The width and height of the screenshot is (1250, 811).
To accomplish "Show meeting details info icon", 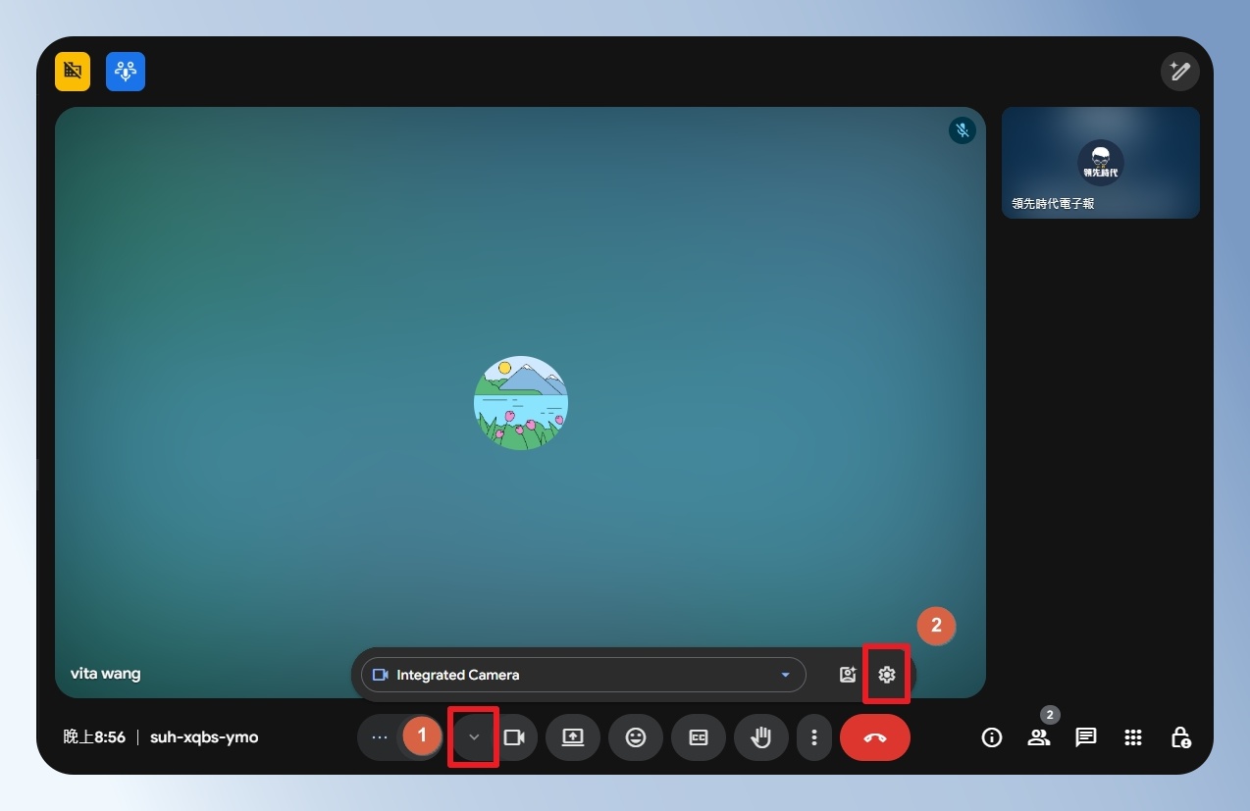I will (992, 737).
